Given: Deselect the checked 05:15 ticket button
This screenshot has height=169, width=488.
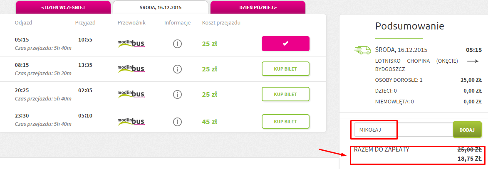Looking at the screenshot, I should [x=285, y=44].
